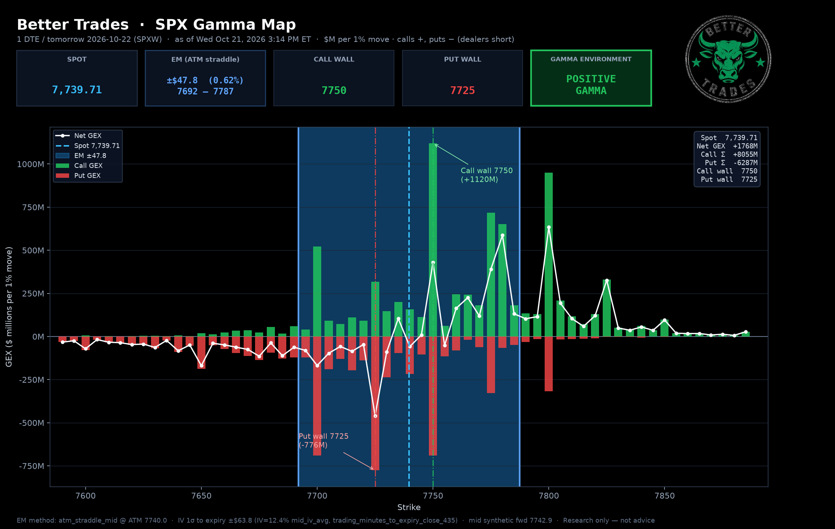Click the Net GEX peak point at 7800
Screen dimensions: 835x529
(549, 227)
